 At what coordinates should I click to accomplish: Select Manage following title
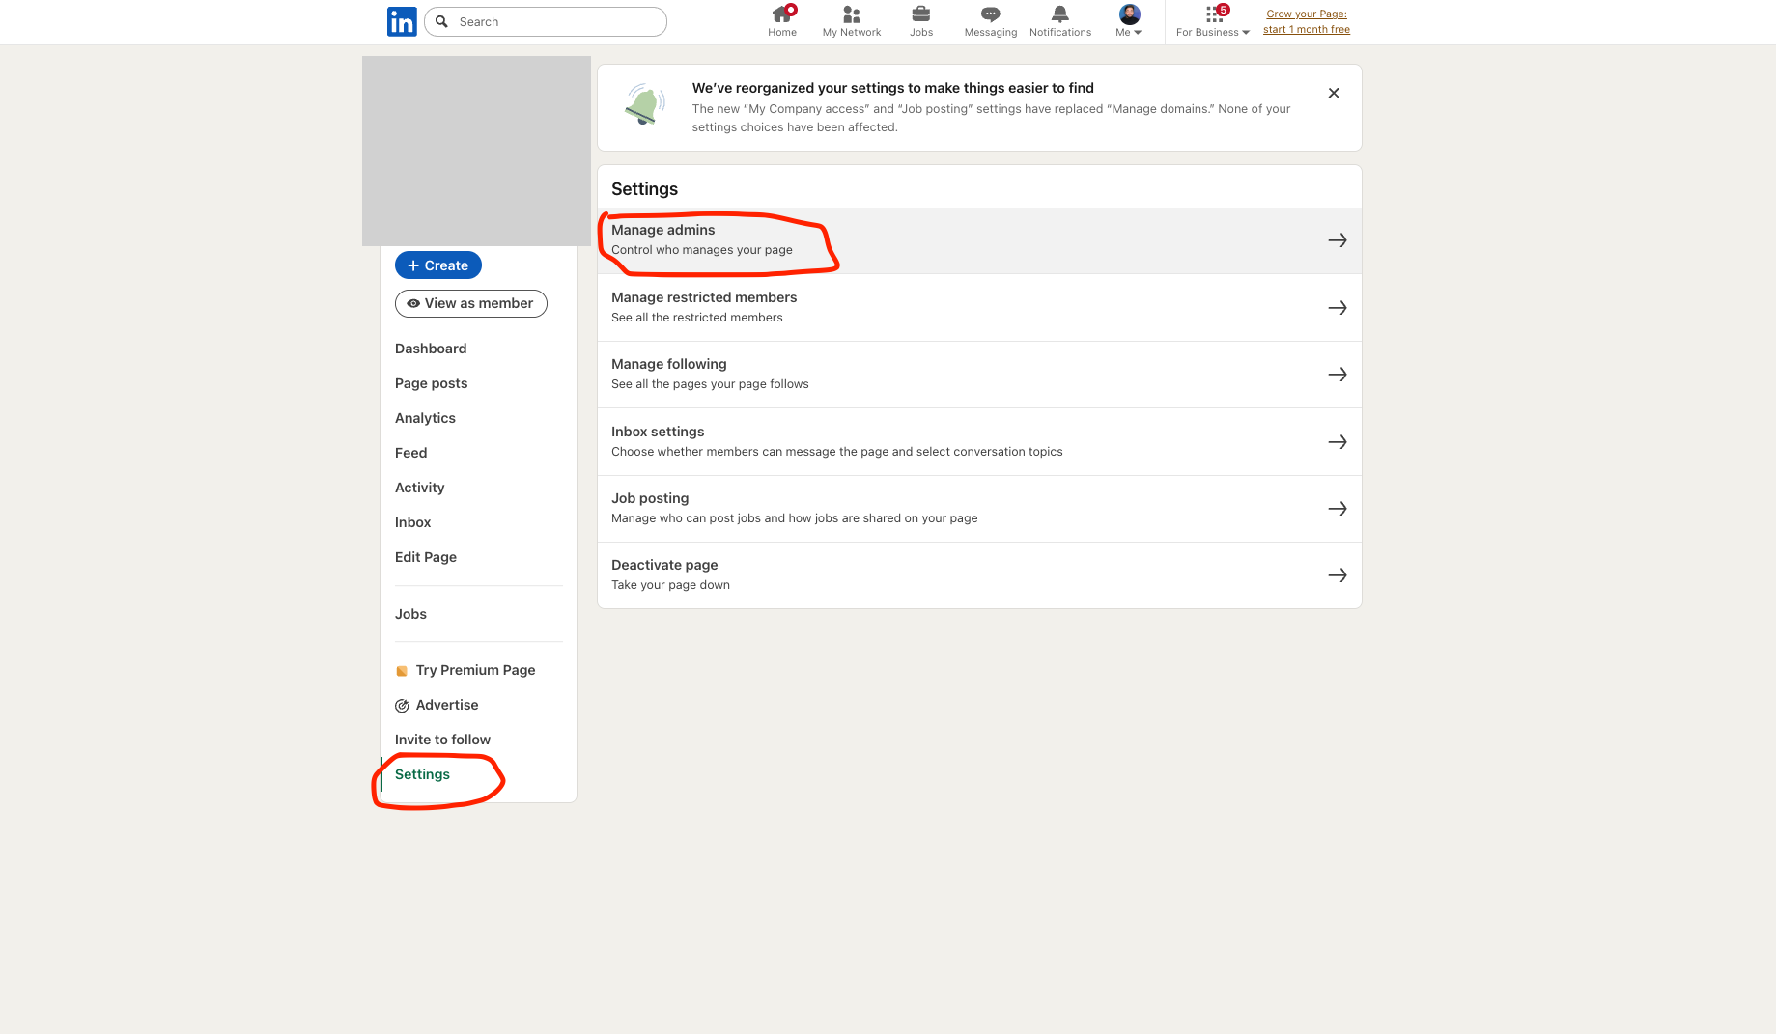coord(669,364)
